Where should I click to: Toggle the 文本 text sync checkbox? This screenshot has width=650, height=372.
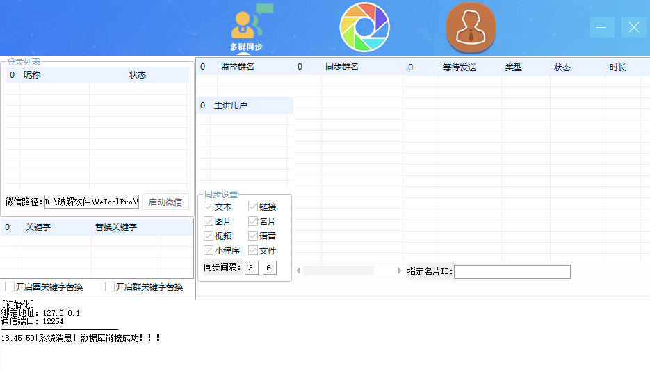209,207
